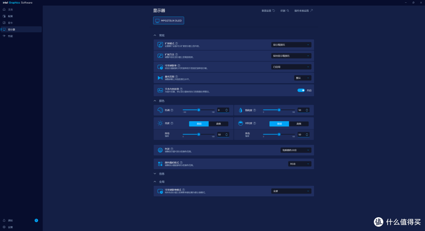Click the reset settings link
The width and height of the screenshot is (425, 231).
pos(268,11)
